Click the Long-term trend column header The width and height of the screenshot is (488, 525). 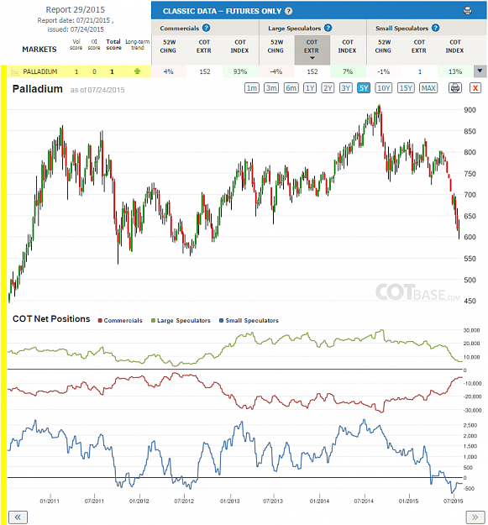(x=137, y=45)
